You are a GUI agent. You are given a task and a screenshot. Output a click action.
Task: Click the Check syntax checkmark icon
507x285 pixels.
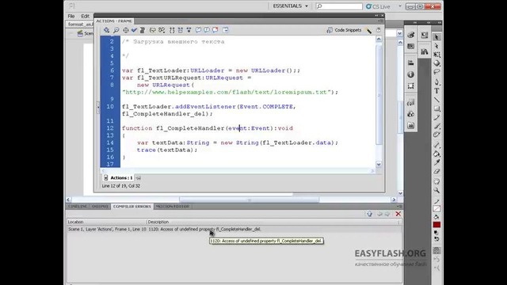(134, 30)
